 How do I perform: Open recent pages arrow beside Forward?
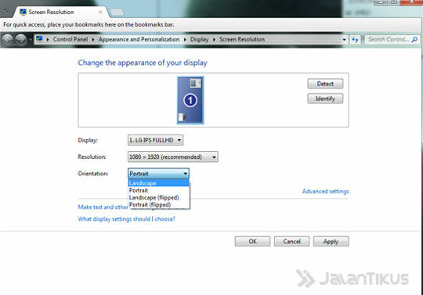[31, 40]
